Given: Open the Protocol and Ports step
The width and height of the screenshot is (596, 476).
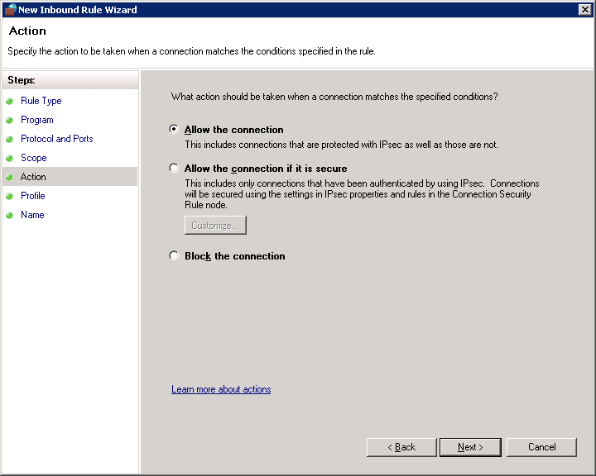Looking at the screenshot, I should 56,139.
